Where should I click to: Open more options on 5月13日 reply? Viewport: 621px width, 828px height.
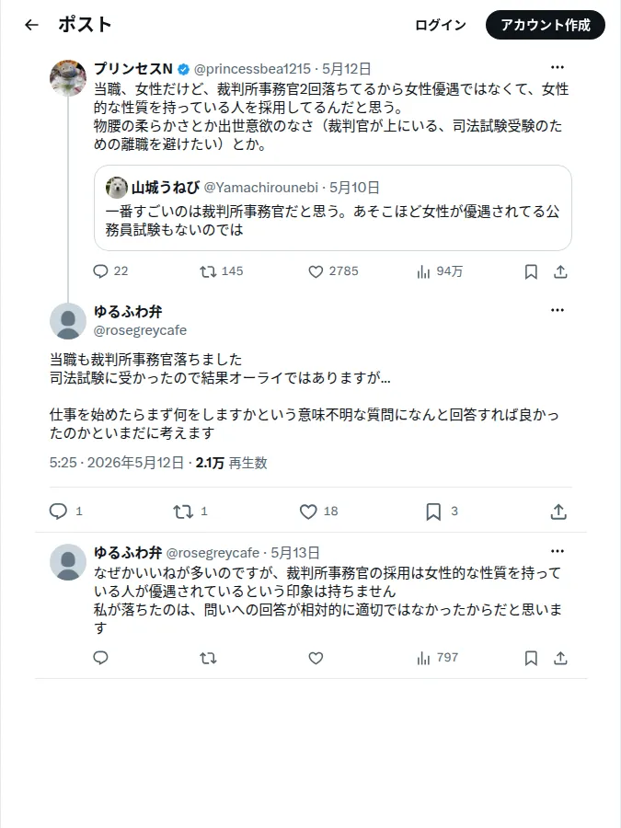(558, 551)
